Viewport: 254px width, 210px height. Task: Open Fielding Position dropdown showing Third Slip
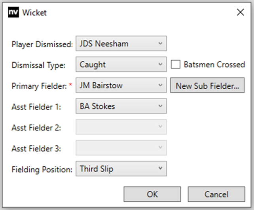point(121,169)
